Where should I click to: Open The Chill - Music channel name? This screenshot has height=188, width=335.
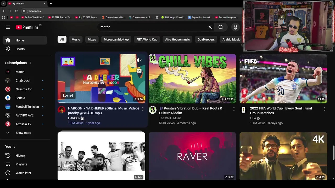tap(170, 118)
